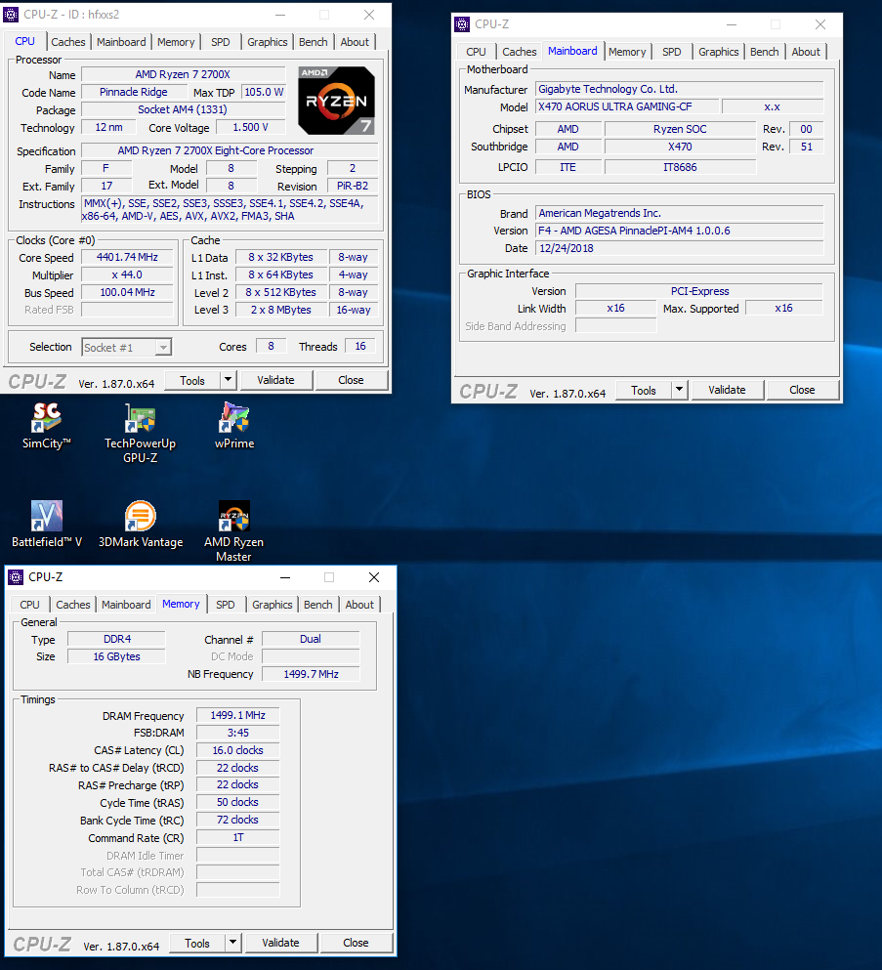The width and height of the screenshot is (882, 970).
Task: Open Socket #1 selection dropdown
Action: 127,347
